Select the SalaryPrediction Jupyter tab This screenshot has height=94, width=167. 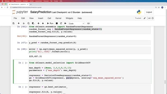point(18,4)
